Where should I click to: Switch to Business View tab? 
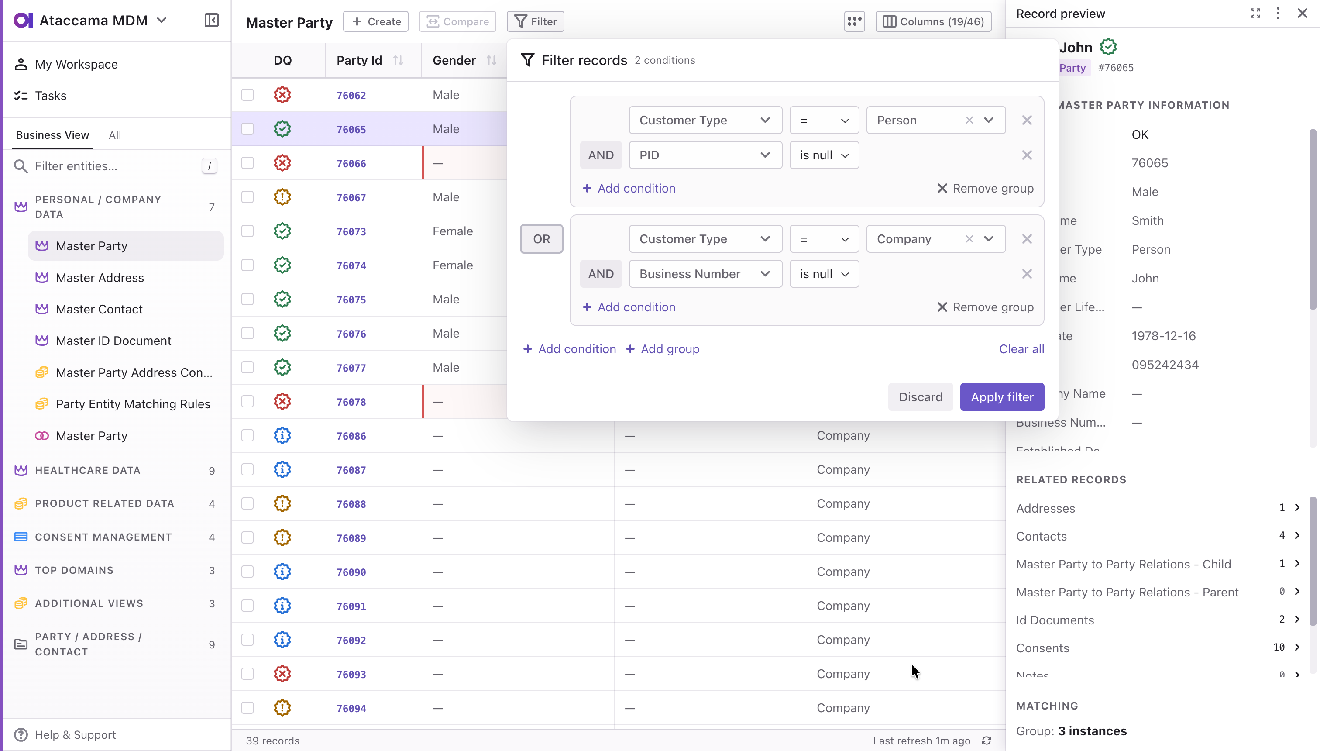[x=52, y=135]
